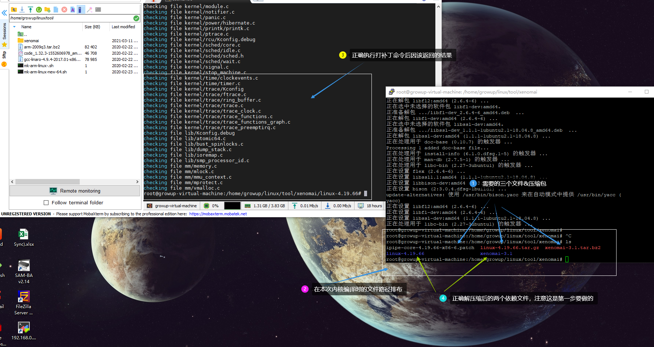
Task: Click the upload file icon
Action: [x=30, y=10]
